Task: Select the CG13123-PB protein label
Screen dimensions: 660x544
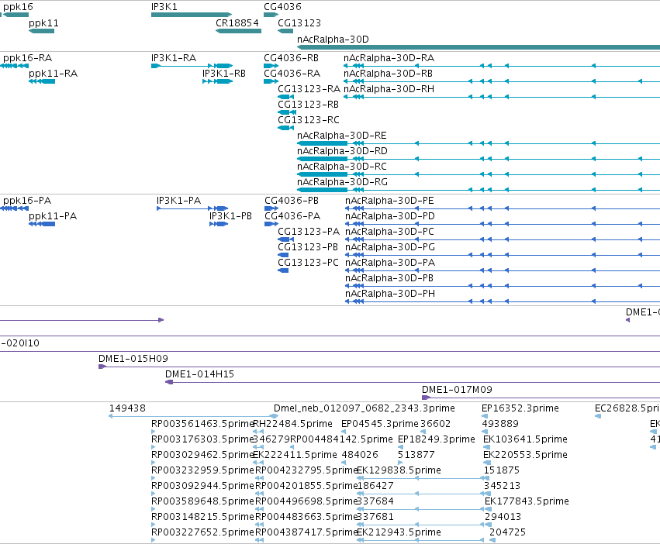Action: tap(308, 247)
